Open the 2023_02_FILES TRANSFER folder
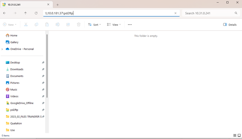This screenshot has width=242, height=139. click(26, 117)
